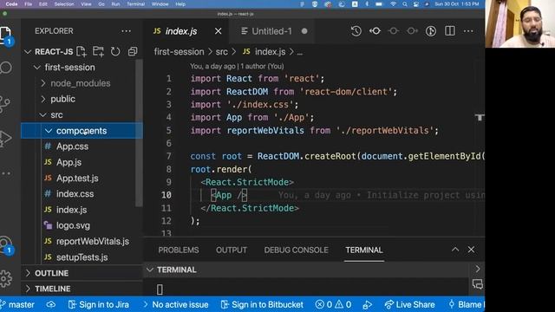Click the Open Changes icon in editor toolbar
The height and width of the screenshot is (312, 555).
(375, 31)
